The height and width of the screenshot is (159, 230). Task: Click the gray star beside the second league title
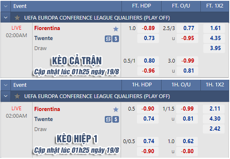(x=17, y=96)
